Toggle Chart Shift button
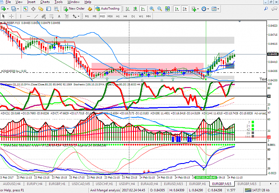Viewport: 279px width, 193px height. (x=185, y=9)
